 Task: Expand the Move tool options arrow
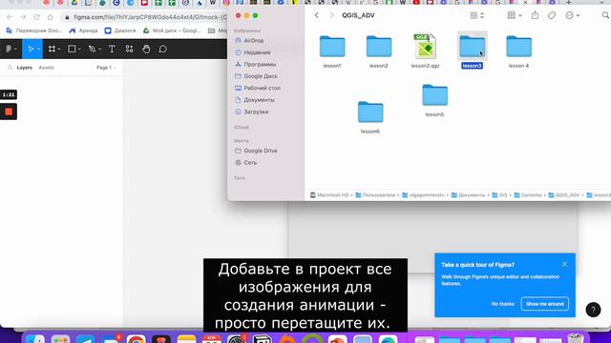38,50
